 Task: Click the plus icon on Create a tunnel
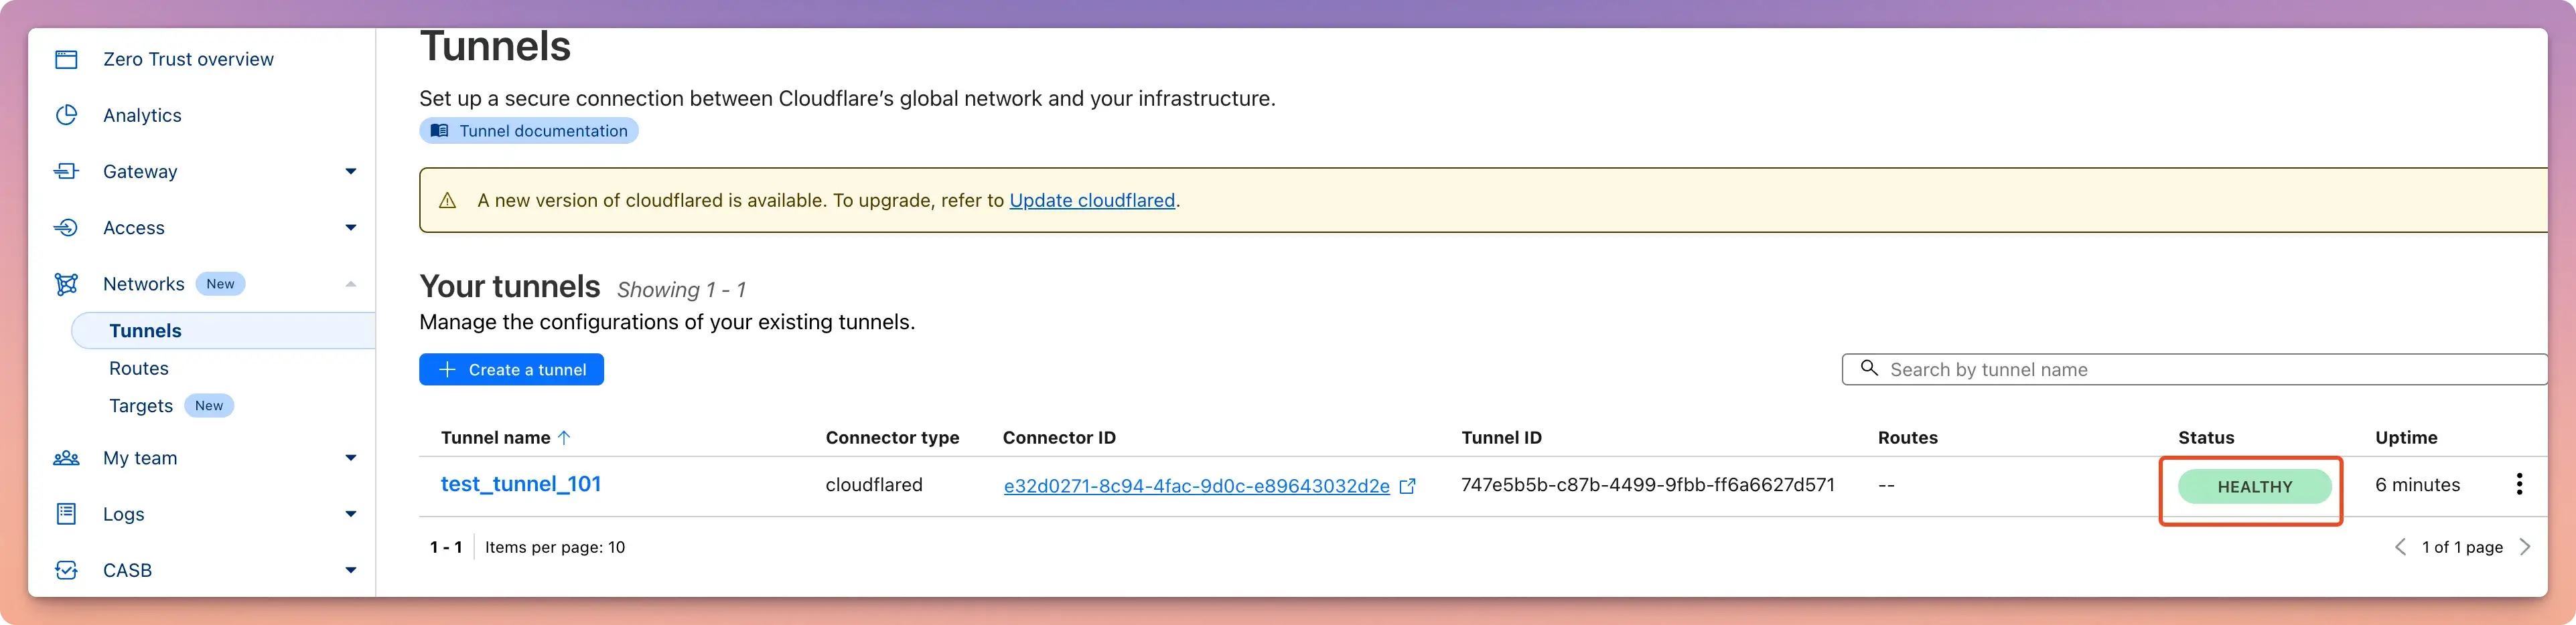tap(447, 369)
